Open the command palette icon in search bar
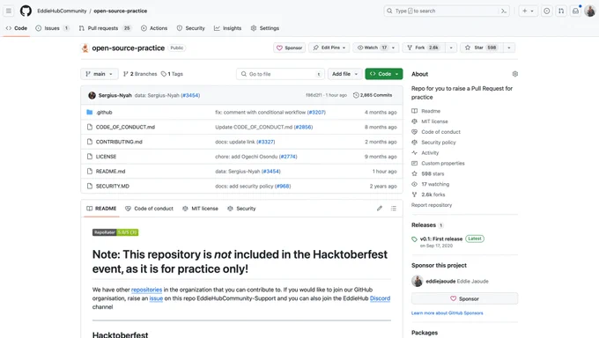 coord(504,11)
